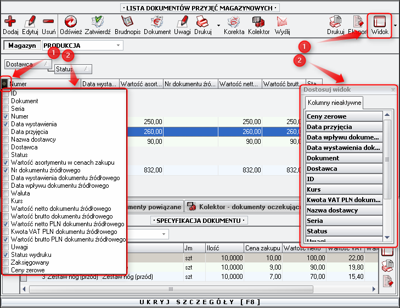Open the Drukuj dropdown arrow

219,25
